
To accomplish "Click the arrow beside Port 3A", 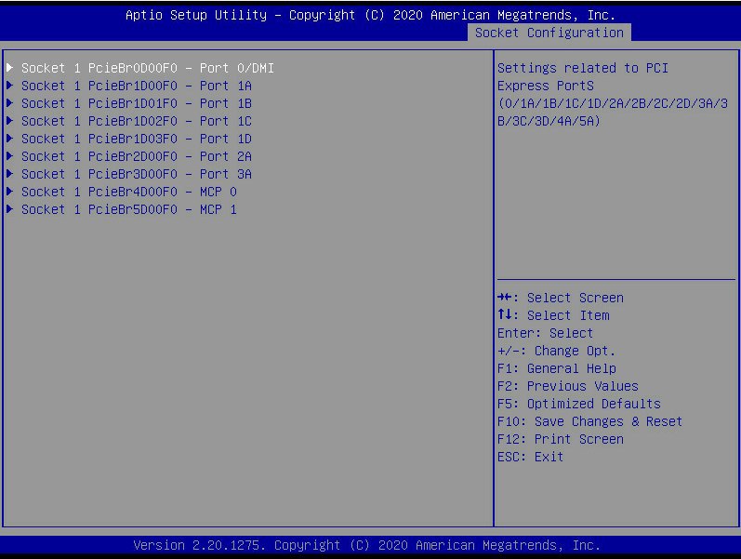I will coord(9,174).
